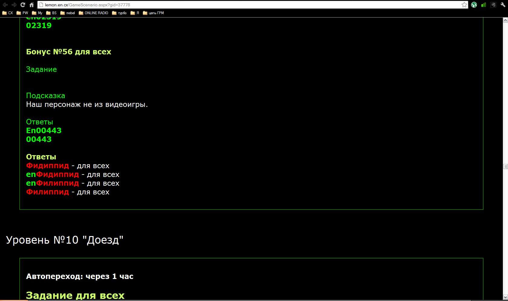Open the Evernote elephant extension
The height and width of the screenshot is (301, 508).
click(493, 5)
